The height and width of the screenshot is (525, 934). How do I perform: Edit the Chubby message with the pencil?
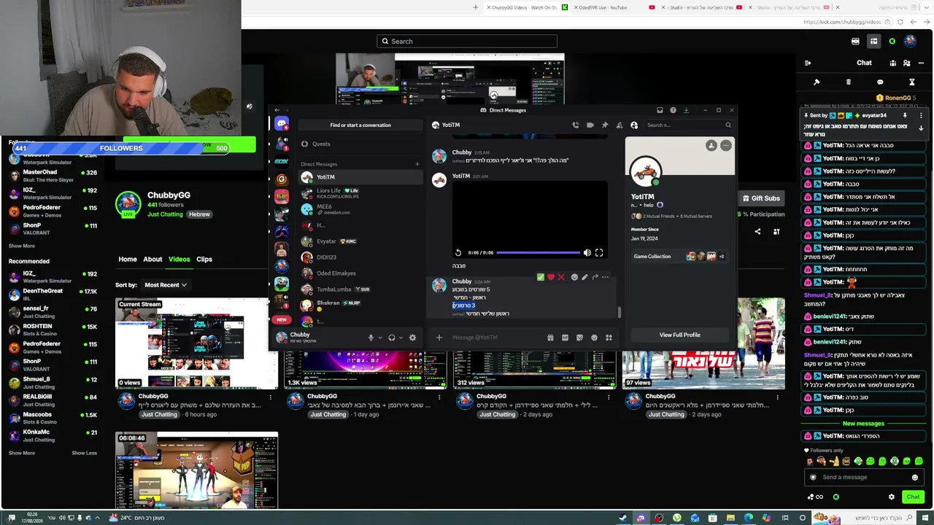(x=584, y=277)
